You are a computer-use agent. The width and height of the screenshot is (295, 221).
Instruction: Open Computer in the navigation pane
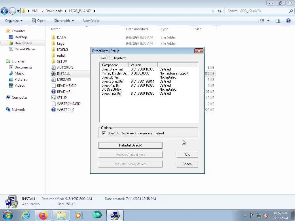pyautogui.click(x=20, y=97)
